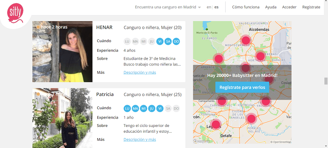Viewport: 328px width, 148px height.
Task: Open Patricia's 'Descripción y más' link
Action: (x=140, y=139)
